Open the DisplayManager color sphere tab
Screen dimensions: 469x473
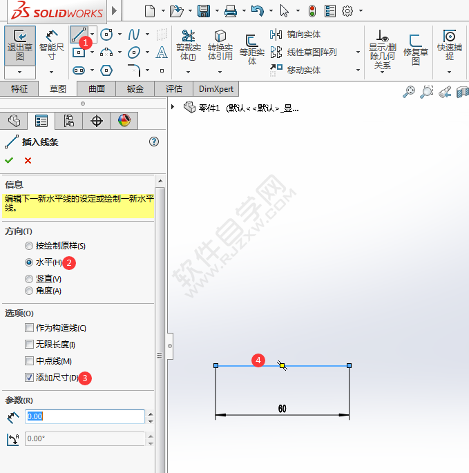[124, 121]
